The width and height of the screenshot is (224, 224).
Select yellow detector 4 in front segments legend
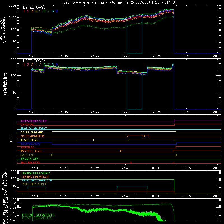(x=36, y=11)
